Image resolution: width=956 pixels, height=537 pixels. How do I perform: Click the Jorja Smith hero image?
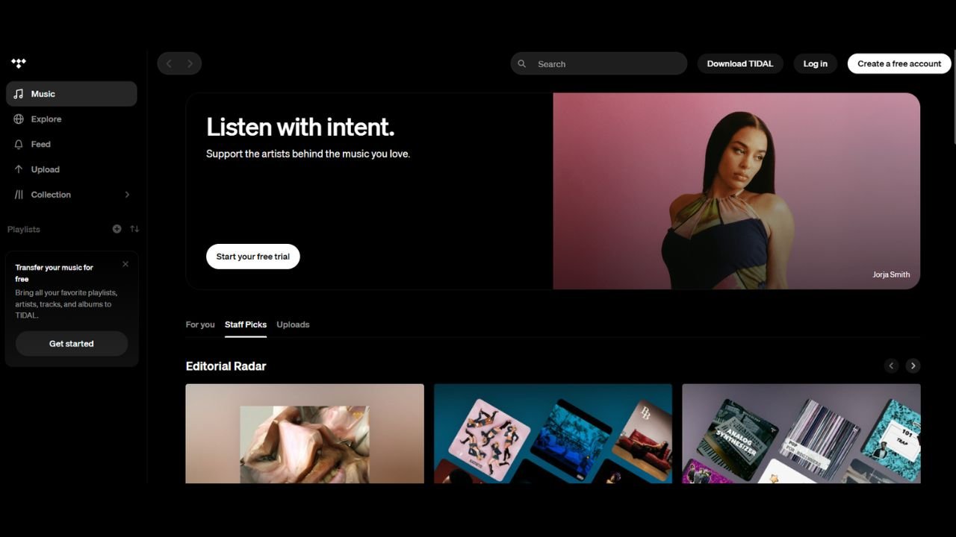(x=736, y=191)
